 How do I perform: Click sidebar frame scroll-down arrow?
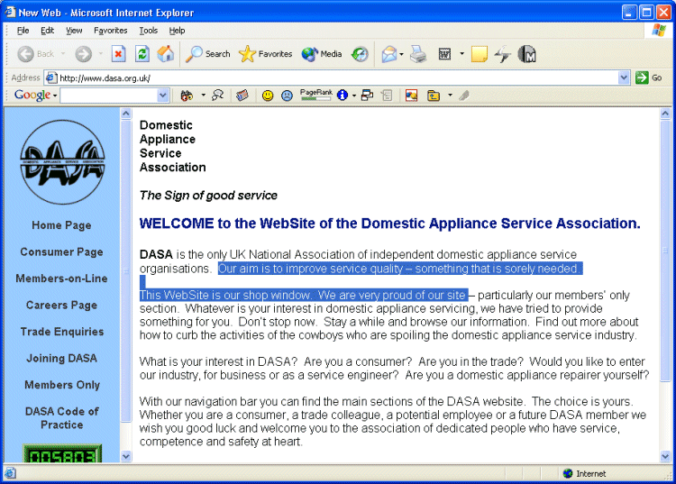click(126, 456)
